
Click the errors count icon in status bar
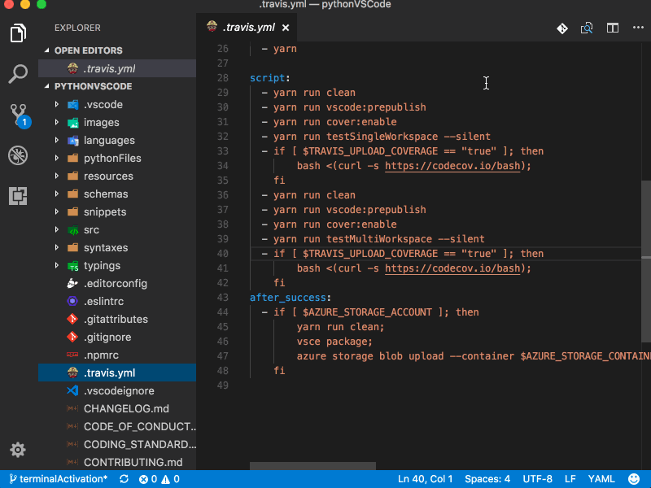[144, 479]
